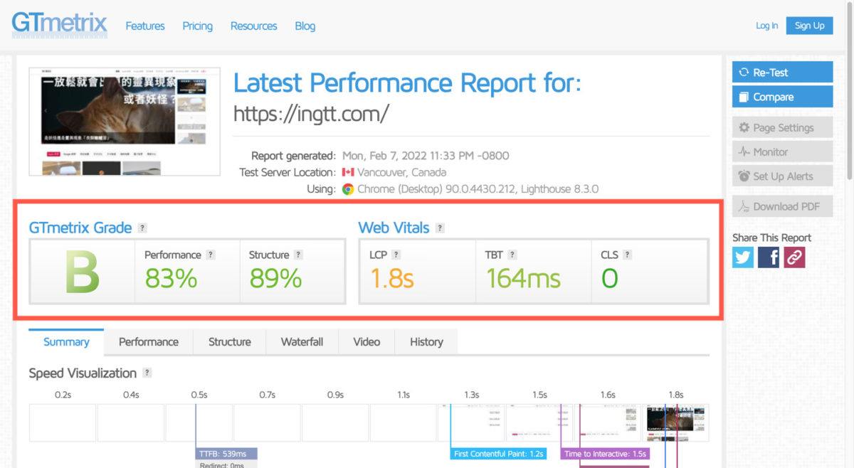The height and width of the screenshot is (468, 854).
Task: Switch to the History tab
Action: coord(426,341)
